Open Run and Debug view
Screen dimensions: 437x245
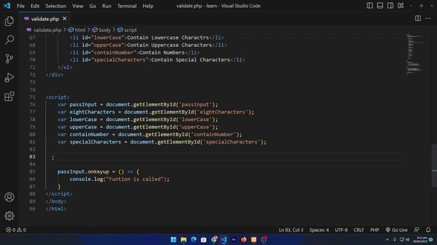pos(9,78)
